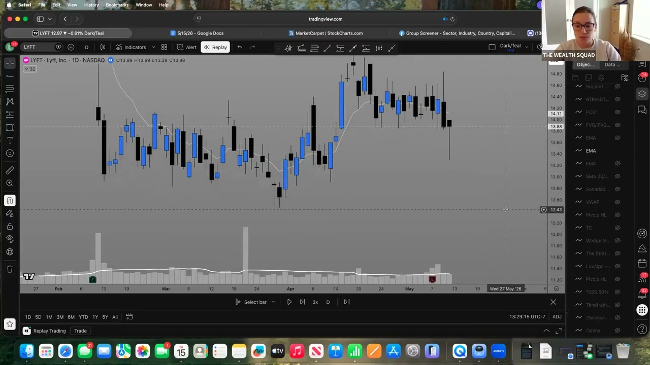This screenshot has width=650, height=365.
Task: Open the geometric shapes tool
Action: click(x=10, y=127)
